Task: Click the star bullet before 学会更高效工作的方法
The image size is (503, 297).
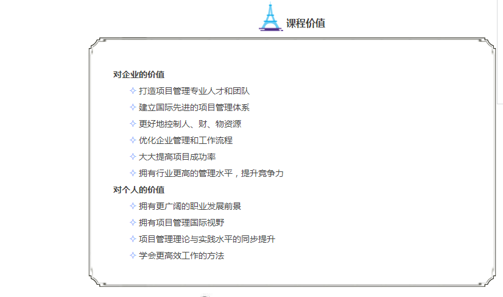Action: [x=133, y=256]
